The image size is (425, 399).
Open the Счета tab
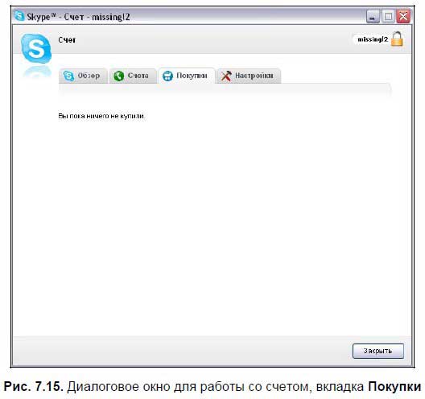click(x=133, y=76)
